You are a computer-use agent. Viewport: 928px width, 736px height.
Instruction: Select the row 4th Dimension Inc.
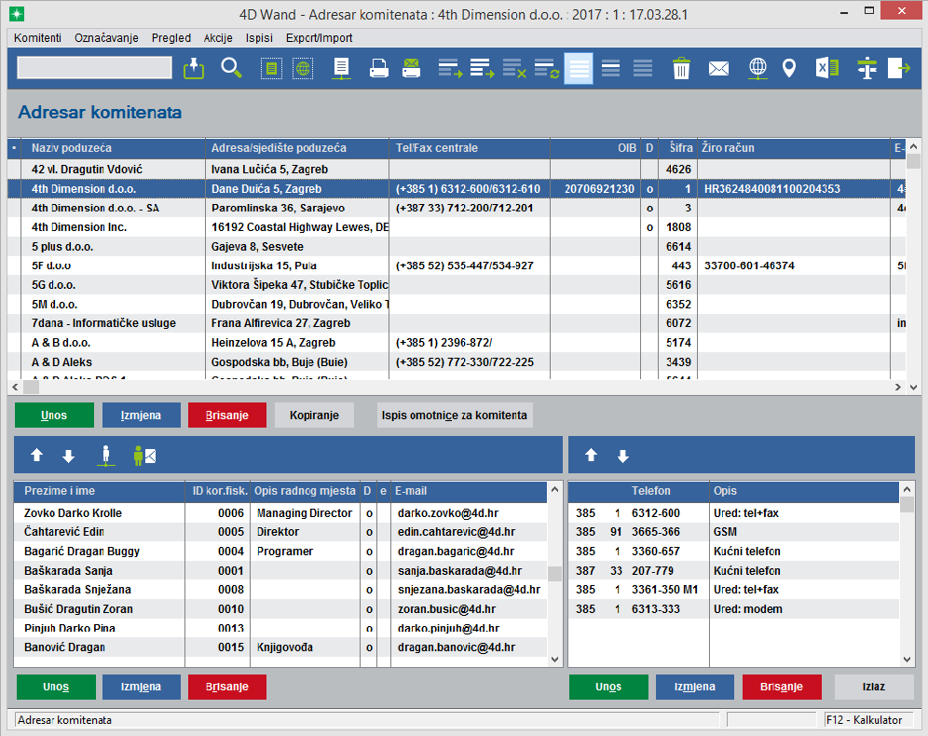[457, 227]
